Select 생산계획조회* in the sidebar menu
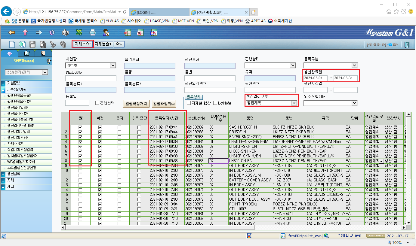 (17, 138)
